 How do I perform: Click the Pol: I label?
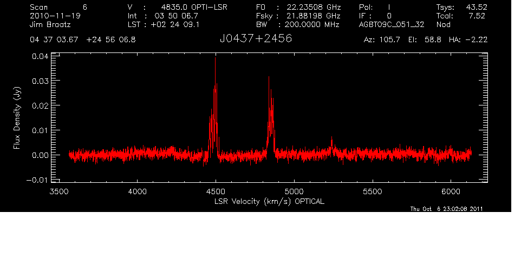pos(375,7)
